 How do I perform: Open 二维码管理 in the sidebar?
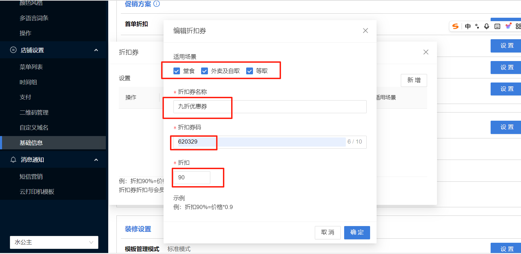(34, 112)
